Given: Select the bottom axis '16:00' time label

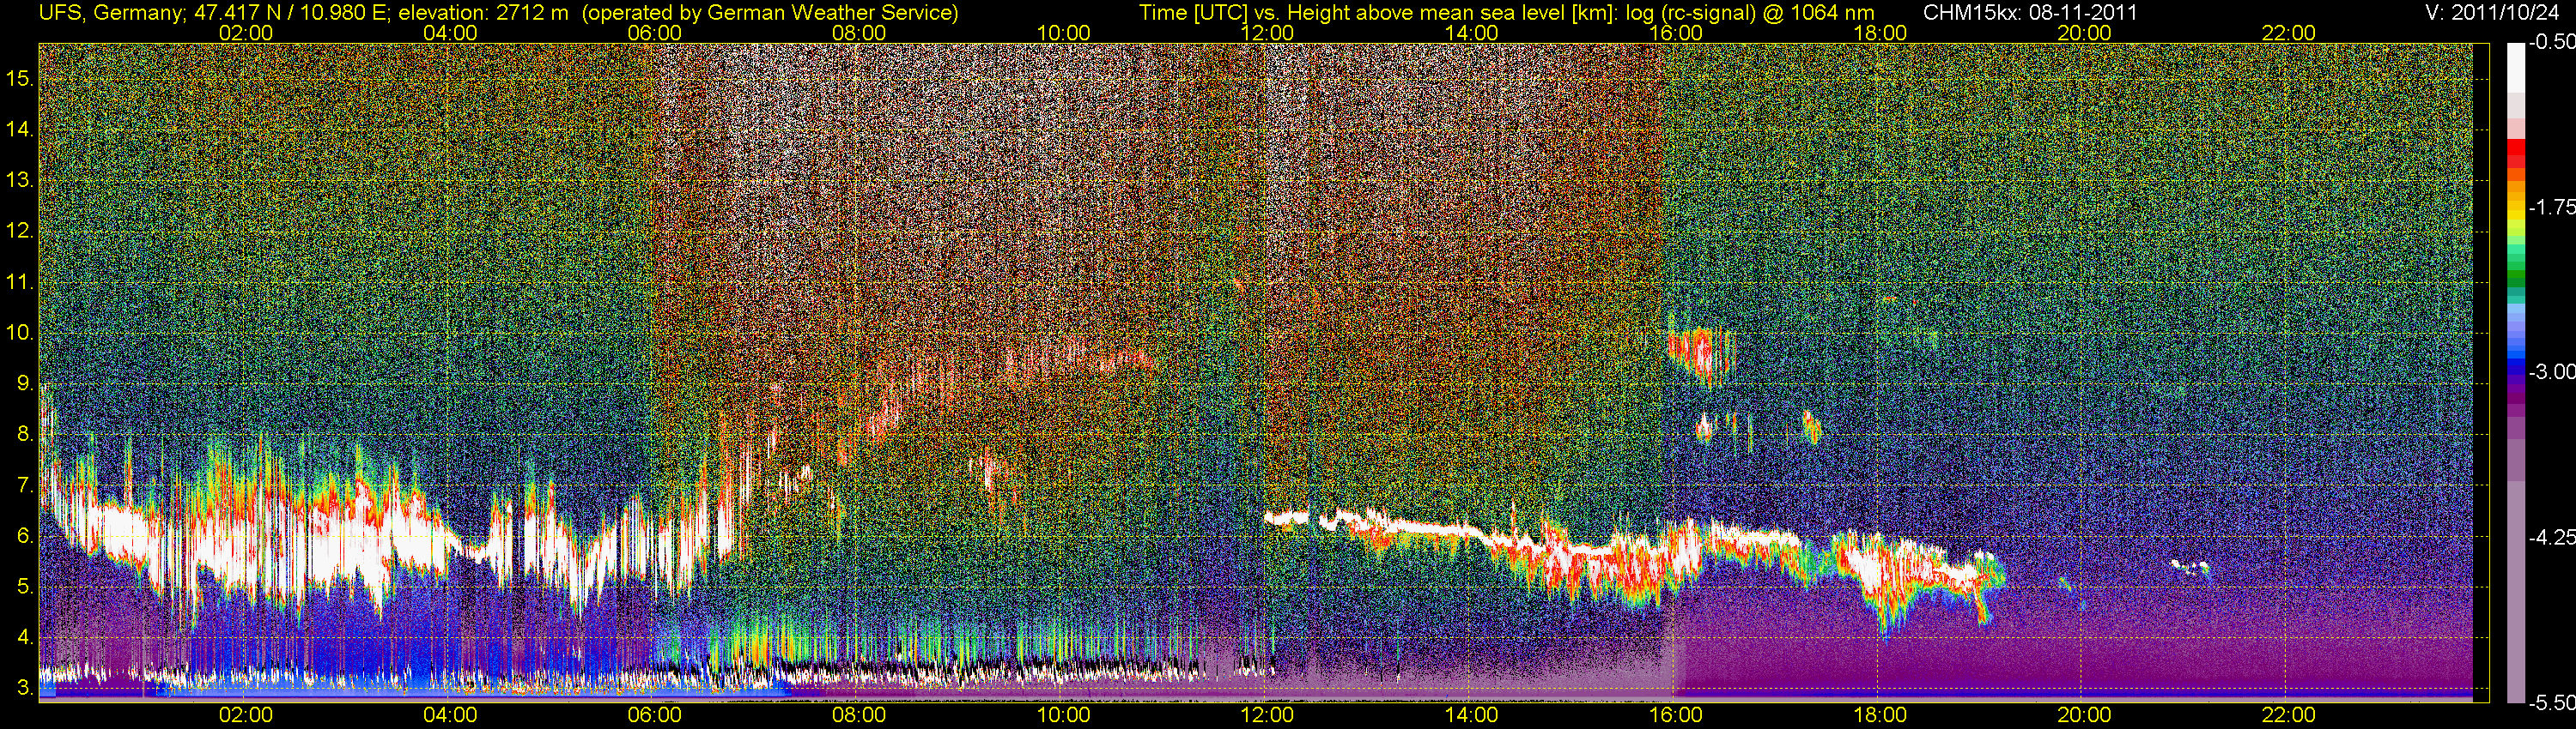Looking at the screenshot, I should tap(1676, 715).
